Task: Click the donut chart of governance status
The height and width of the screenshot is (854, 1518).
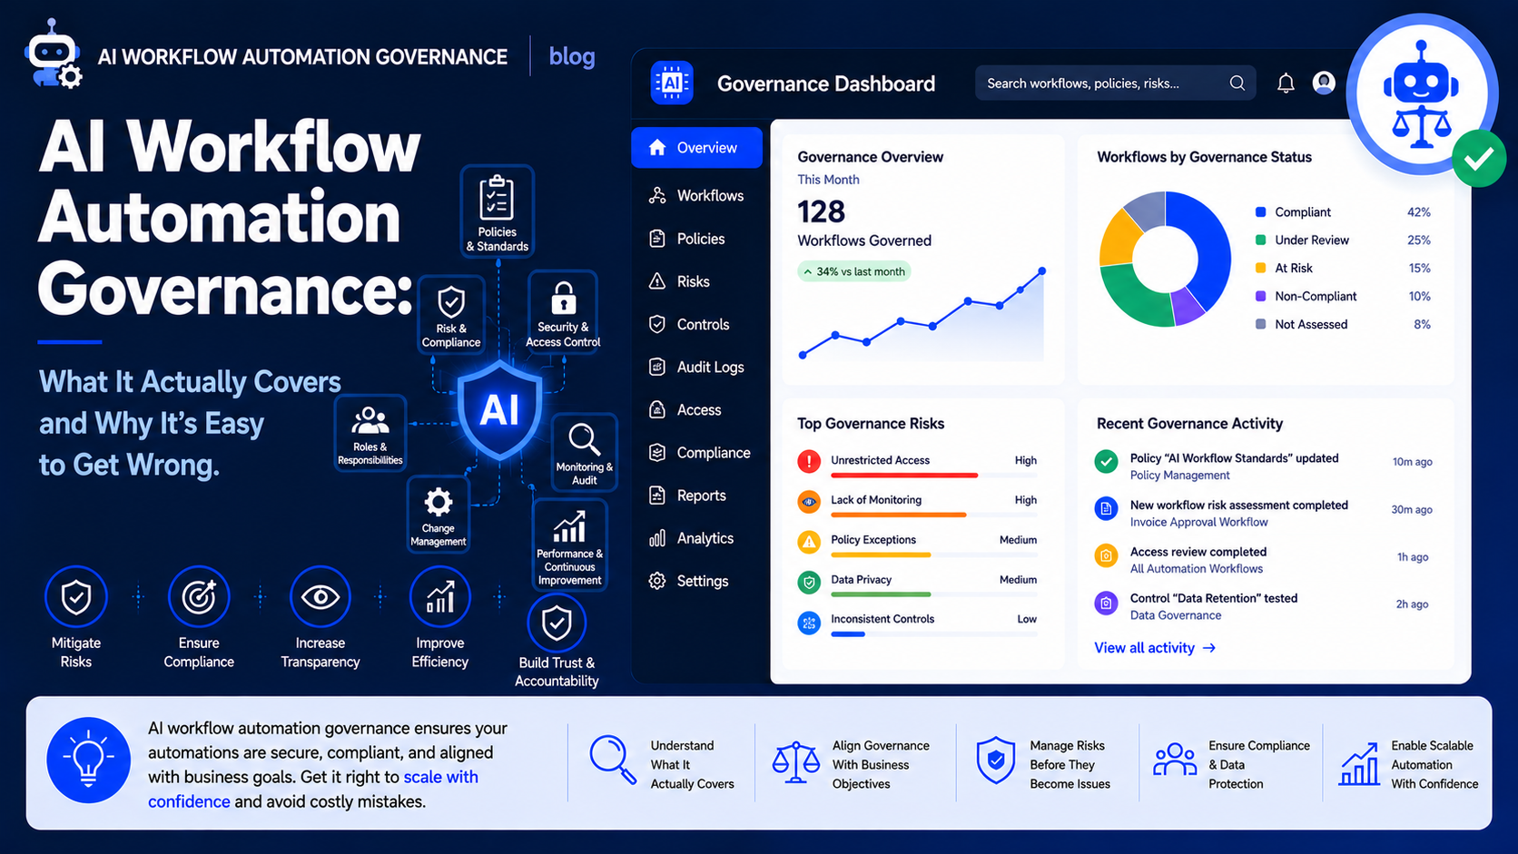Action: [x=1165, y=259]
